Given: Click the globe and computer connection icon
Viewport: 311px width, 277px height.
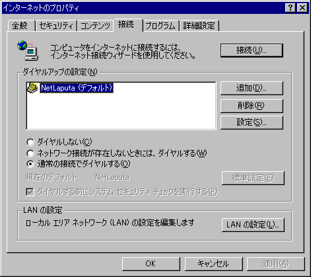Looking at the screenshot, I should tap(28, 50).
